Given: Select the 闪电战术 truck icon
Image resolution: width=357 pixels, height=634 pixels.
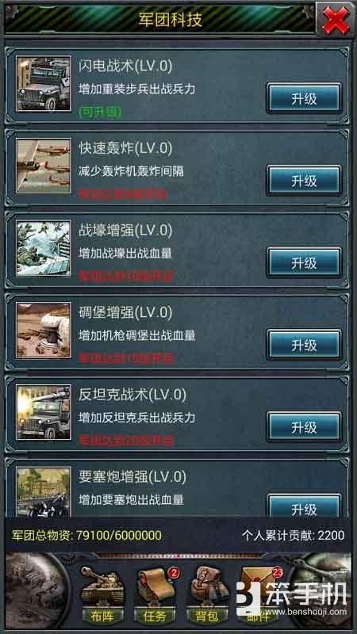Looking at the screenshot, I should tap(44, 84).
